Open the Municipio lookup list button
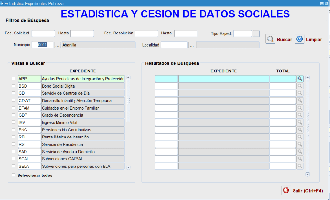The image size is (330, 200). (x=57, y=45)
